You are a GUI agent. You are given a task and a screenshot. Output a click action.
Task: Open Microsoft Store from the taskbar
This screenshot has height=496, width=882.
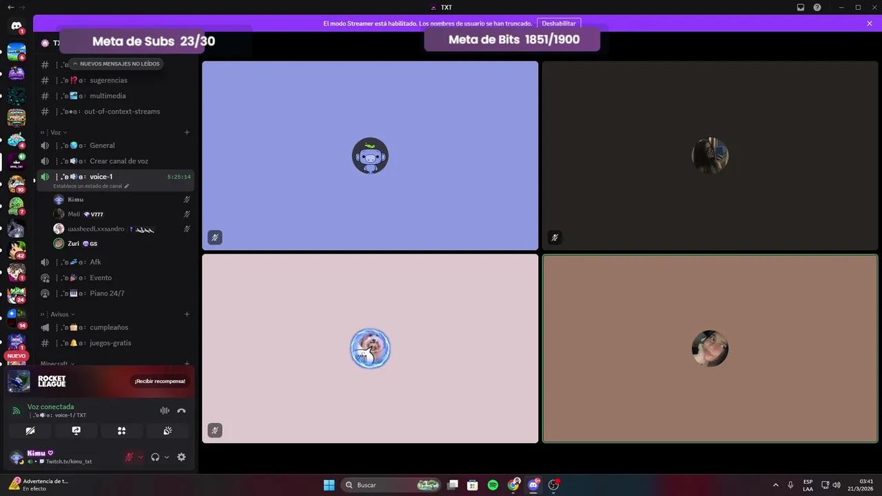coord(473,485)
